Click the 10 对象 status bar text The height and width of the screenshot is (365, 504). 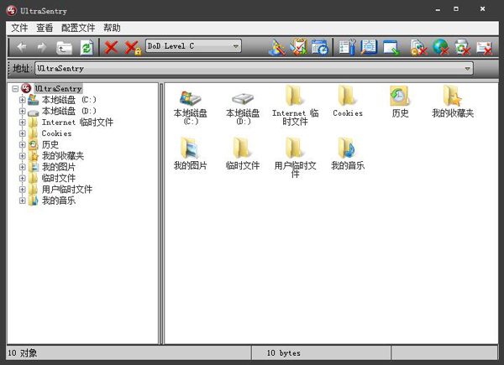(22, 353)
